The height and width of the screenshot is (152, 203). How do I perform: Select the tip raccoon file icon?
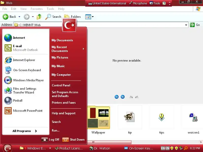130,117
